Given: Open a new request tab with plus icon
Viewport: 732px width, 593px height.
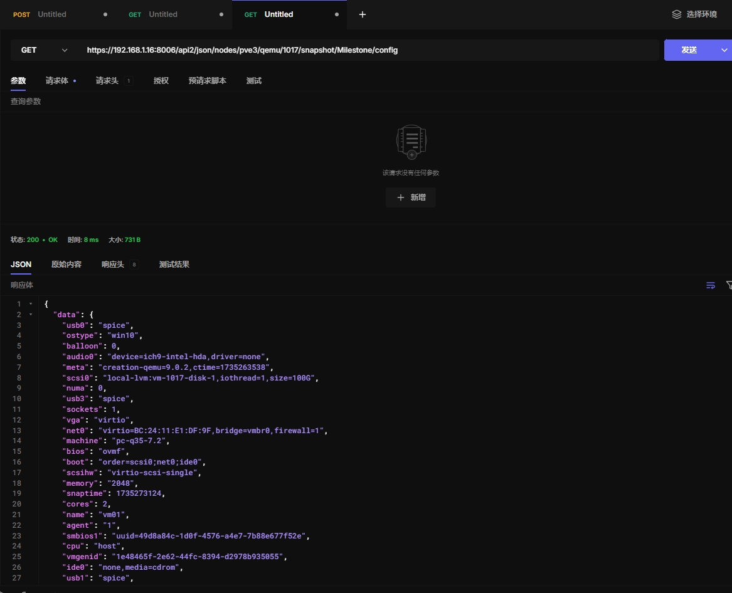Looking at the screenshot, I should (x=363, y=14).
